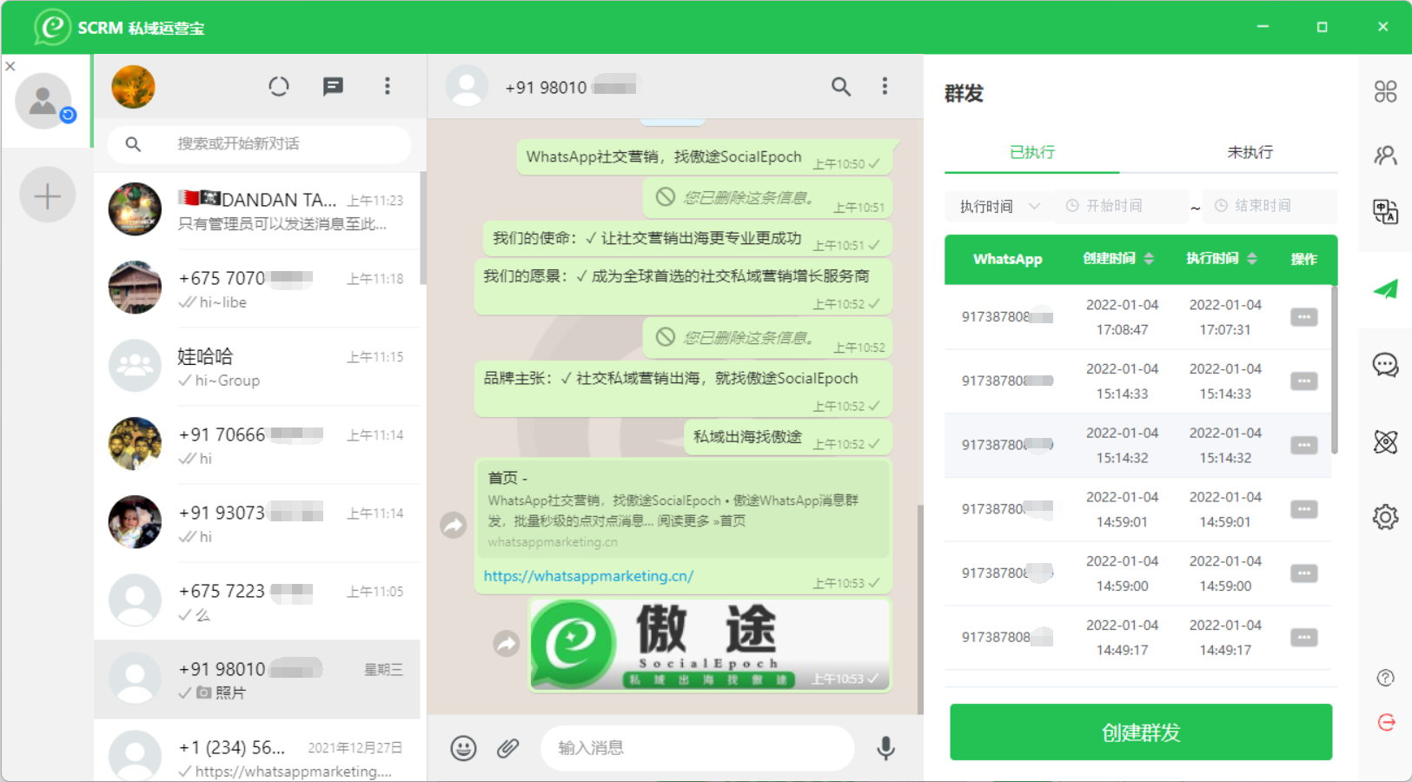This screenshot has height=782, width=1412.
Task: Open the +675 7070 chat
Action: [x=257, y=288]
